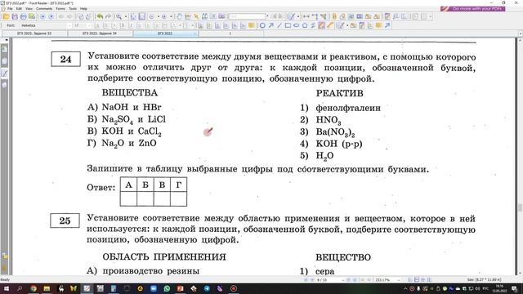Click the Windows Start button
Image resolution: width=523 pixels, height=294 pixels.
pyautogui.click(x=6, y=288)
